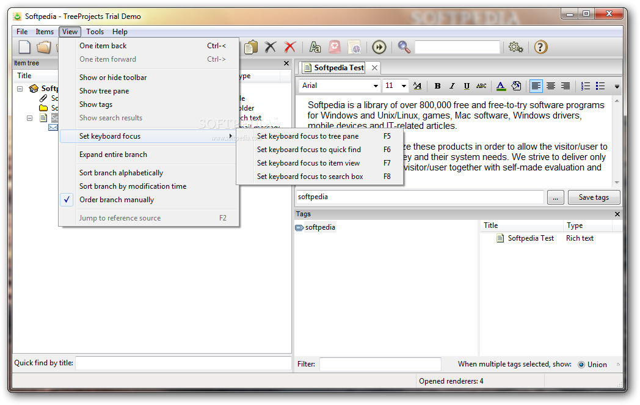Choose Show tree pane
Viewport: 640px width, 405px height.
pos(148,91)
